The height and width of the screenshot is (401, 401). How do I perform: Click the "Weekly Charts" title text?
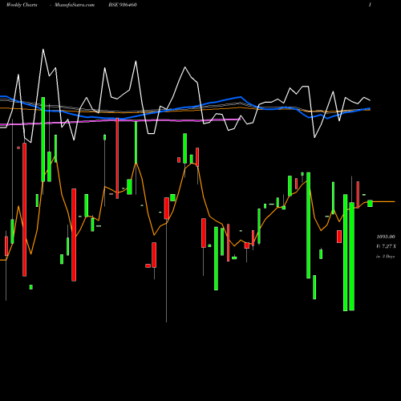22,5
